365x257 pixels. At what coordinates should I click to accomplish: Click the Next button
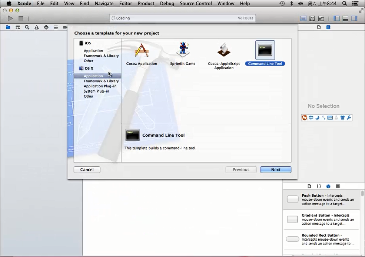tap(276, 170)
